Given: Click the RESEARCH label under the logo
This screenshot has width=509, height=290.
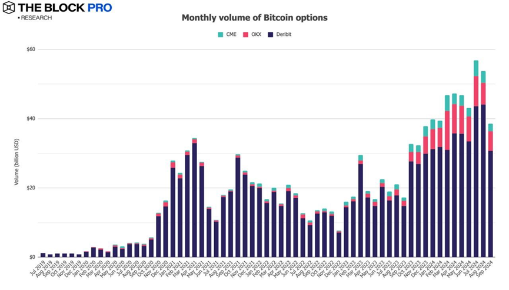Looking at the screenshot, I should pos(36,18).
